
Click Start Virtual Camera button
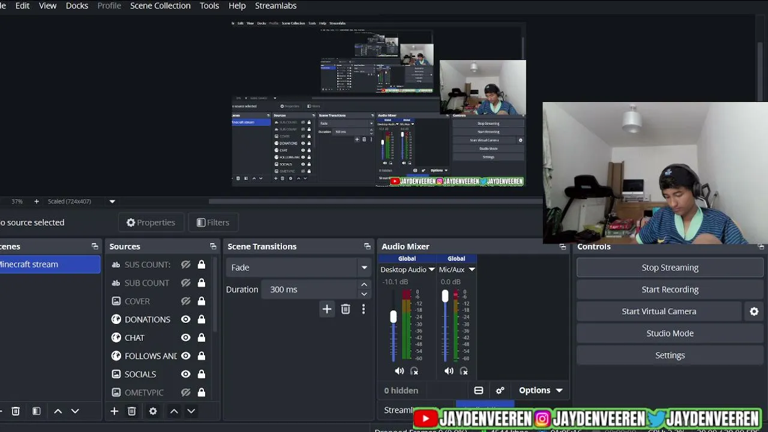(x=659, y=311)
